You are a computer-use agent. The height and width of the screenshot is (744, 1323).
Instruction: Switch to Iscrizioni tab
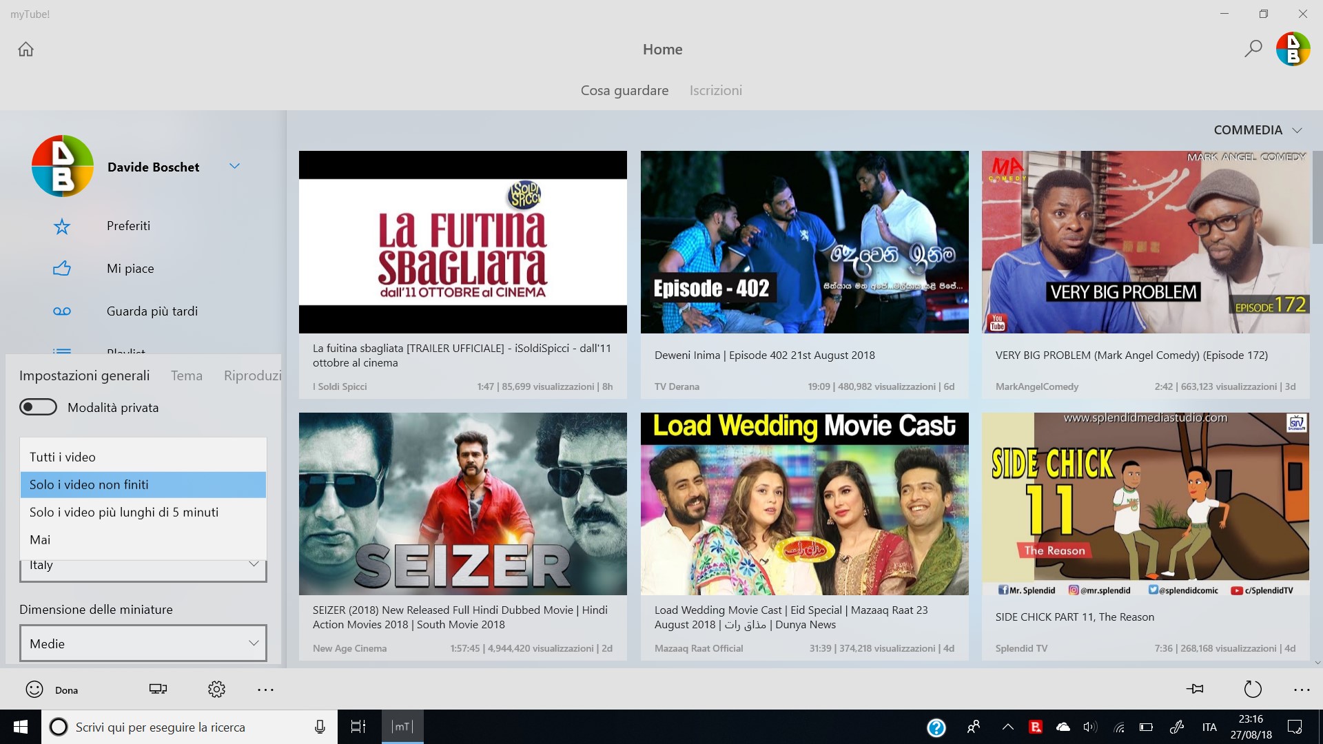click(x=715, y=90)
